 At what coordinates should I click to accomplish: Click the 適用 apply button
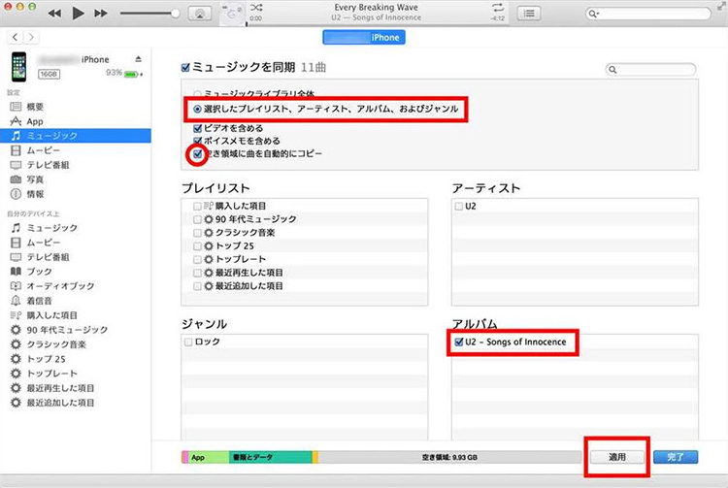[617, 457]
